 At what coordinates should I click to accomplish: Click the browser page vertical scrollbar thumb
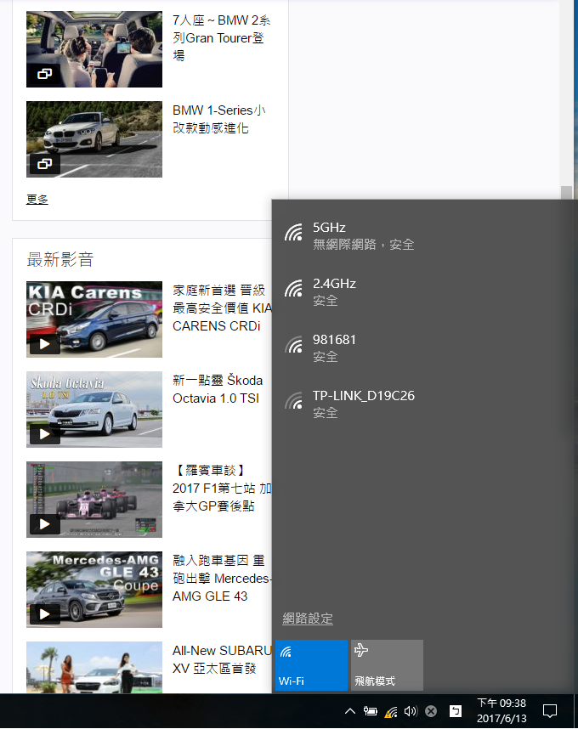[566, 193]
